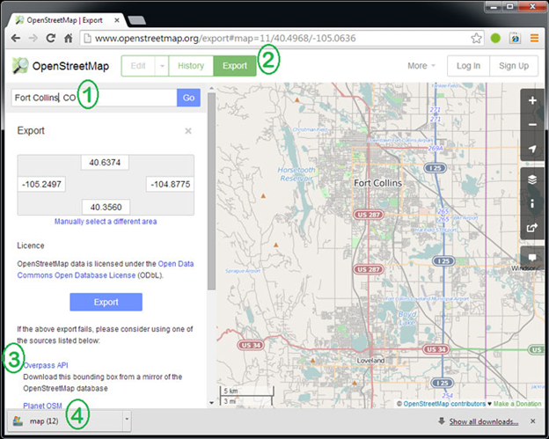The height and width of the screenshot is (439, 549).
Task: Click the south latitude field 40.3560
Action: coord(106,207)
